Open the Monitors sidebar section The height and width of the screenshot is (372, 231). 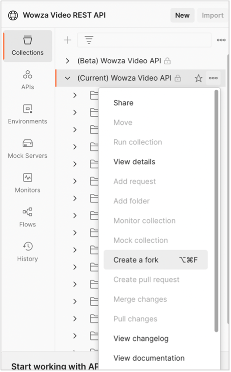(28, 183)
